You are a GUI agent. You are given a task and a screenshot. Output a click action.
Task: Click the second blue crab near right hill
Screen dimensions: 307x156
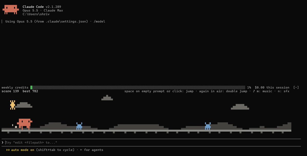(208, 126)
